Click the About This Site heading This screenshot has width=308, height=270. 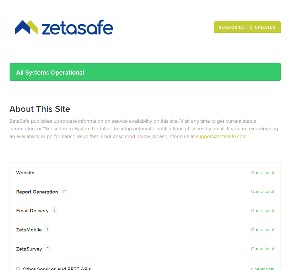40,109
